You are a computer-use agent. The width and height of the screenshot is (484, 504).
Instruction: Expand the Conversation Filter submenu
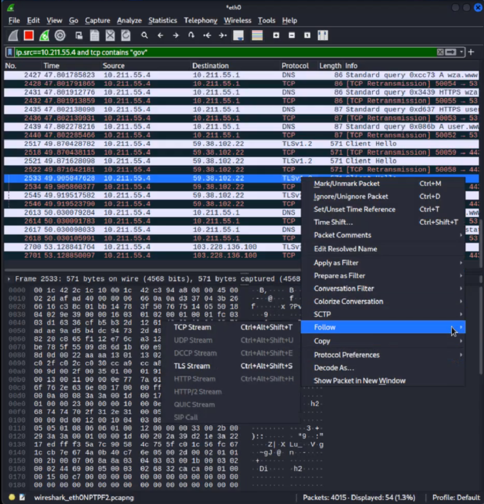[x=383, y=288]
